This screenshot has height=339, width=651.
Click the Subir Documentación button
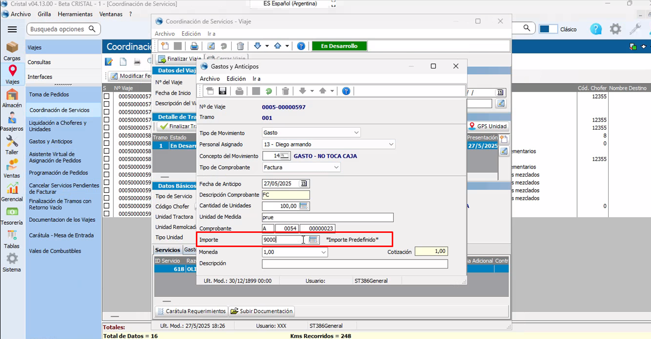261,311
